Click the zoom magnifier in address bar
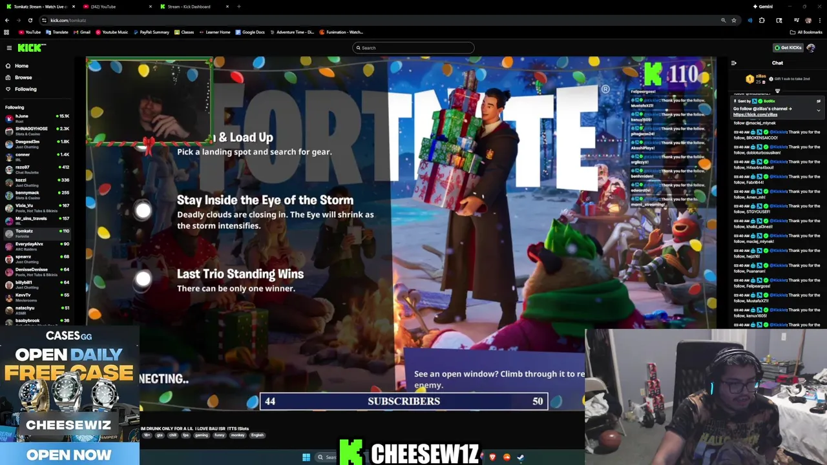The width and height of the screenshot is (827, 465). (x=723, y=20)
